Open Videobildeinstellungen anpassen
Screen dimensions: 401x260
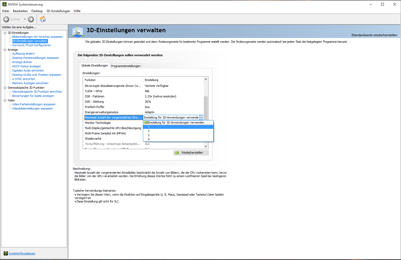point(32,108)
